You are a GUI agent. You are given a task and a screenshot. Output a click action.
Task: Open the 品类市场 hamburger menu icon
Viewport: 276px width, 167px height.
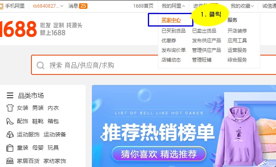point(10,95)
